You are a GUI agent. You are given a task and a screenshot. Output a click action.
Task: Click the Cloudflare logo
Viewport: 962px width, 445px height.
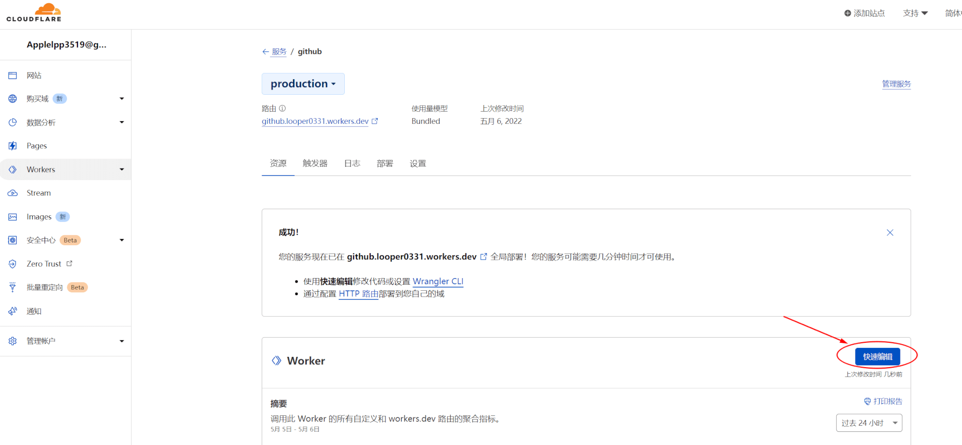click(x=34, y=13)
